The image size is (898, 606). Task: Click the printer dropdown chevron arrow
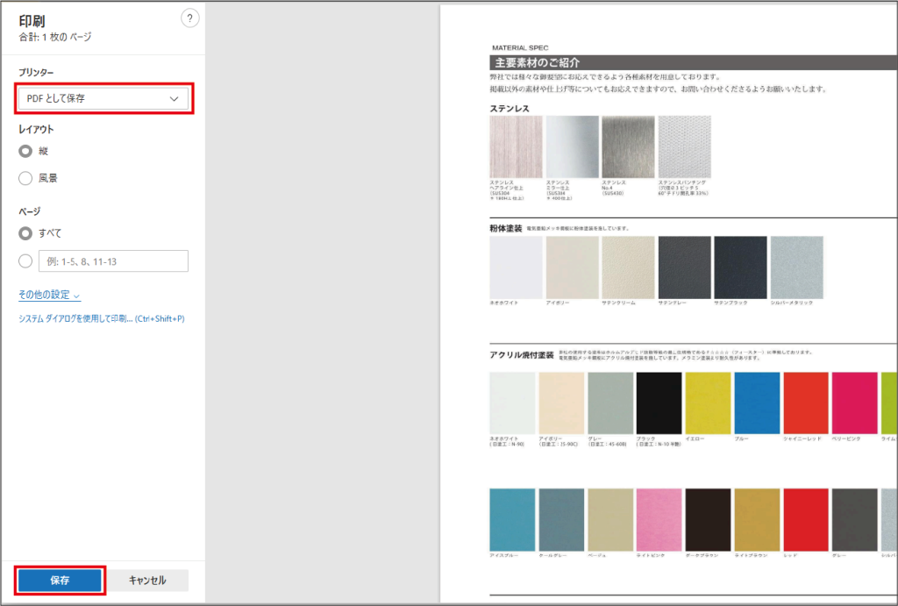(174, 99)
